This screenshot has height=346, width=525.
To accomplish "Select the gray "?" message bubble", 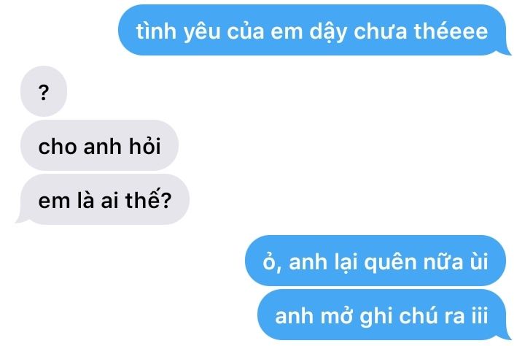I will (x=44, y=91).
